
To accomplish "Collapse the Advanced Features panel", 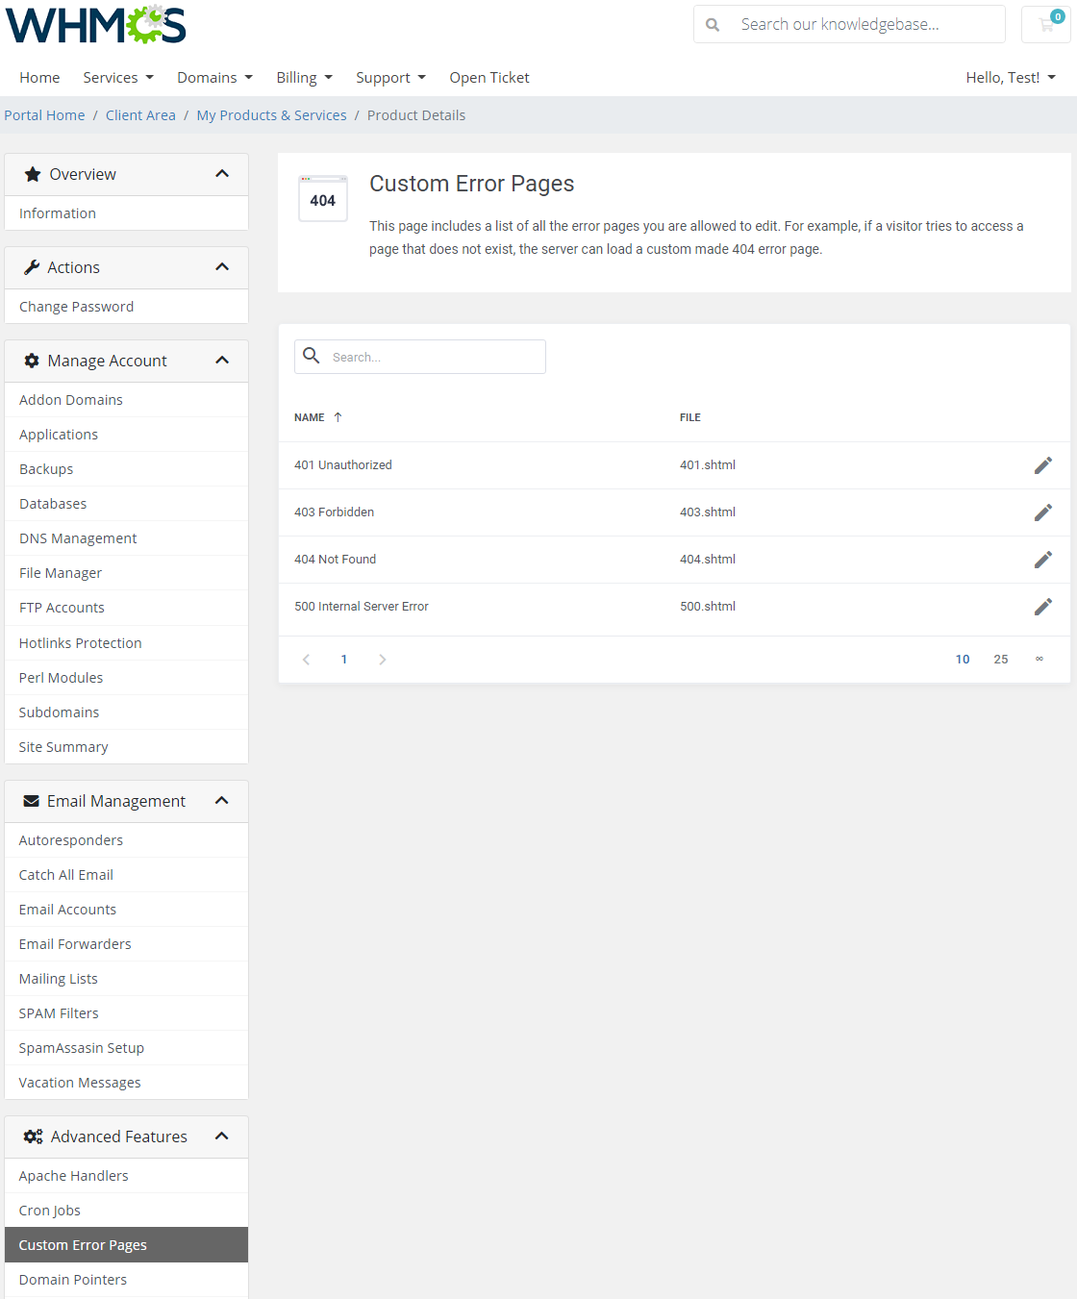I will point(222,1137).
